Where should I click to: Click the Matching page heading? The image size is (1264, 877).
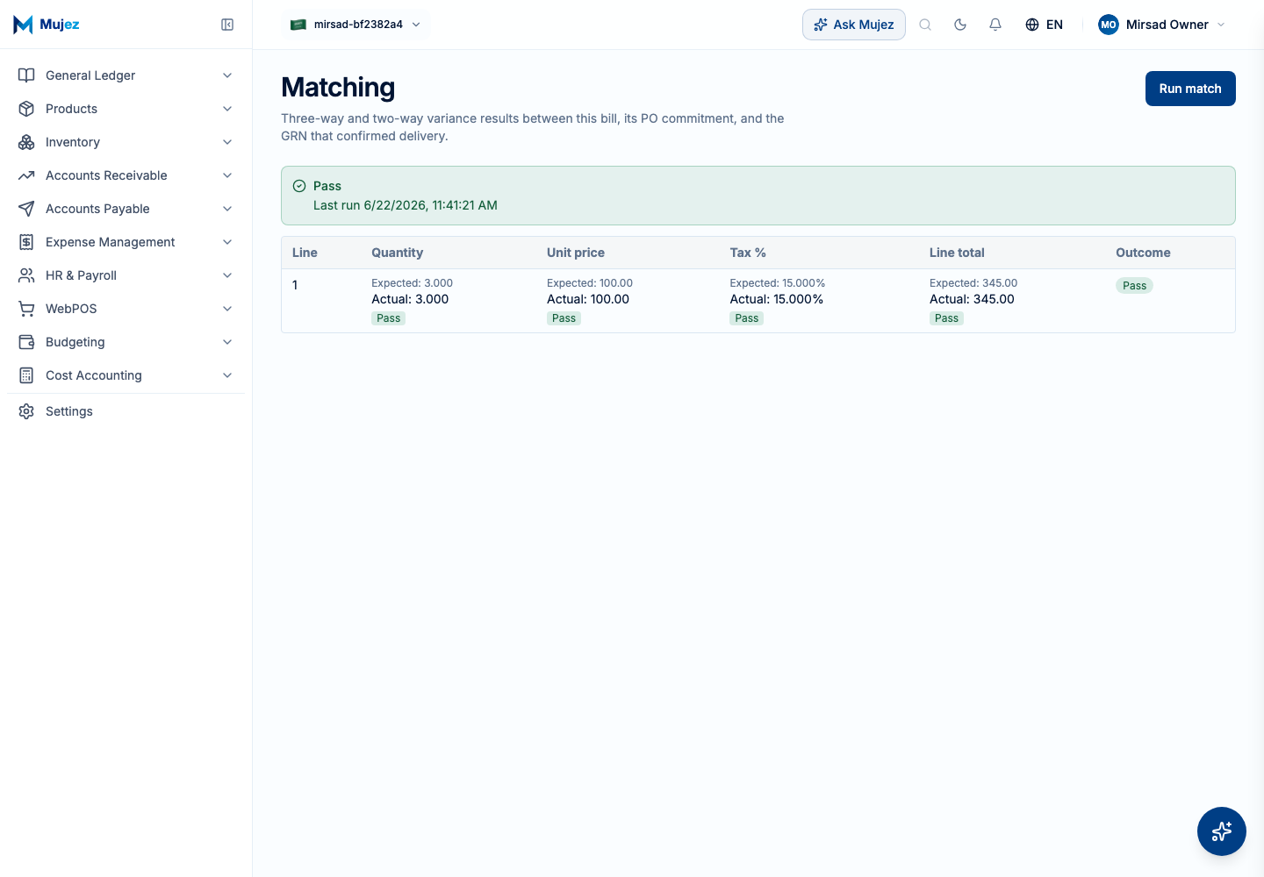(x=338, y=88)
